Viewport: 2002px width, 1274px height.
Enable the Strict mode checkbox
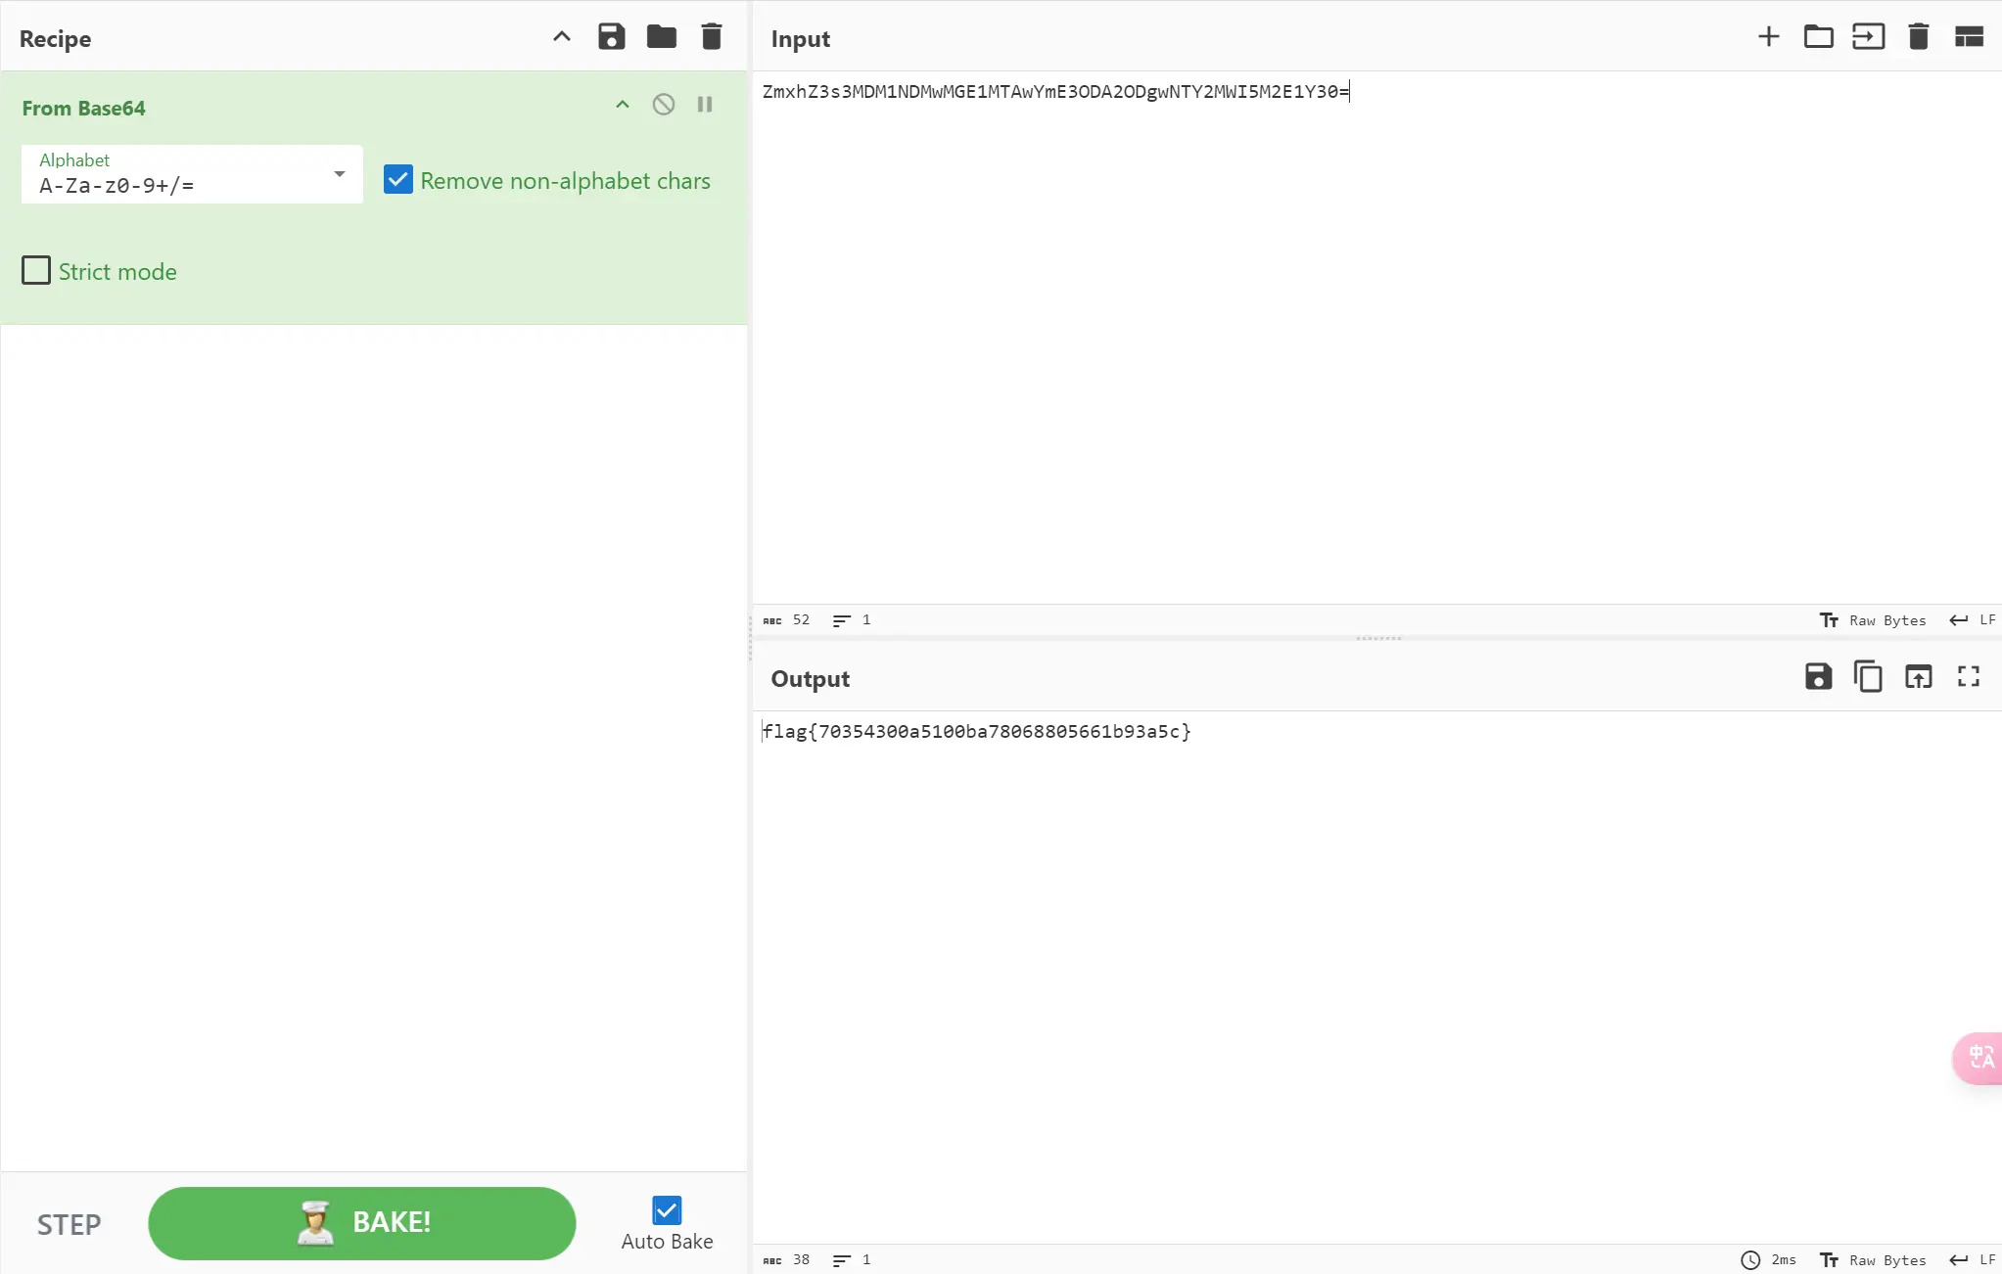36,270
